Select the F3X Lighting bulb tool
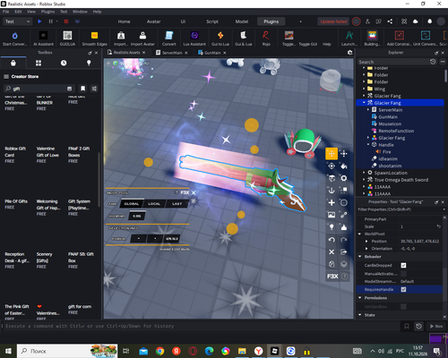This screenshot has width=448, height=358. [x=332, y=227]
